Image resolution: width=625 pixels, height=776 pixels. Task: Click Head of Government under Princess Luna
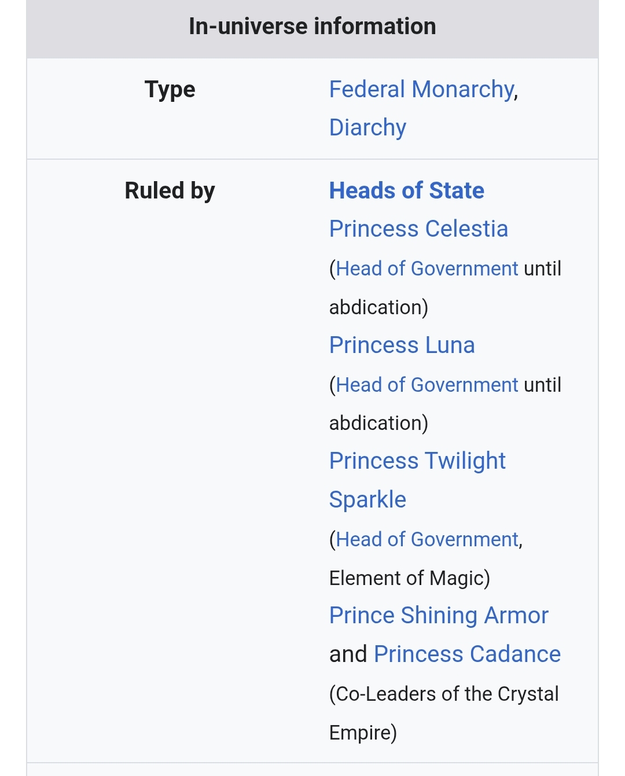point(427,385)
